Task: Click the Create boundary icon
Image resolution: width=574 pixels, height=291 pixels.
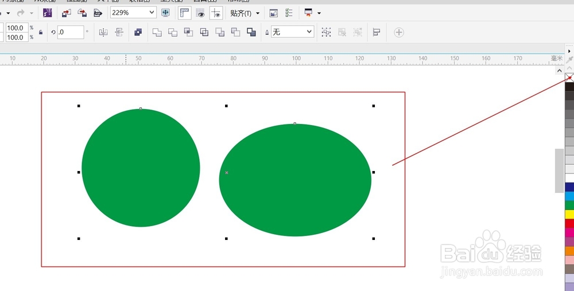Action: coord(251,32)
